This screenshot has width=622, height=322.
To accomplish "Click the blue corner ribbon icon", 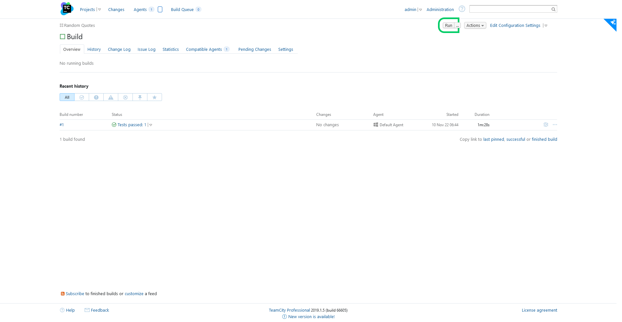I will (612, 23).
